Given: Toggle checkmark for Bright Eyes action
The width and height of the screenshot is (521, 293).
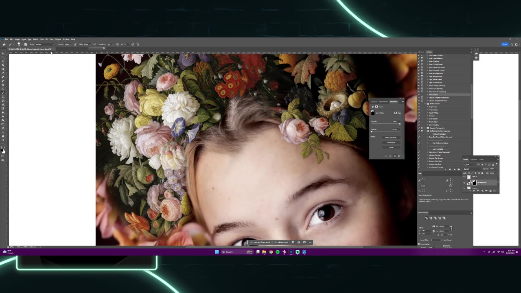Looking at the screenshot, I should [419, 107].
